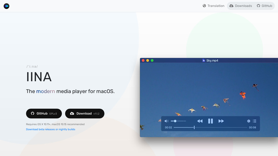
Task: Click the word modern in tagline
Action: [46, 91]
